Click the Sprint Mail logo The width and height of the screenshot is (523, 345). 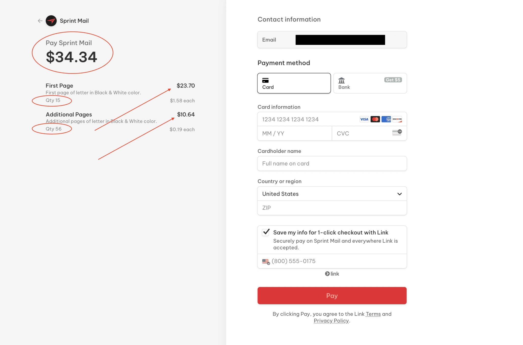click(x=51, y=21)
